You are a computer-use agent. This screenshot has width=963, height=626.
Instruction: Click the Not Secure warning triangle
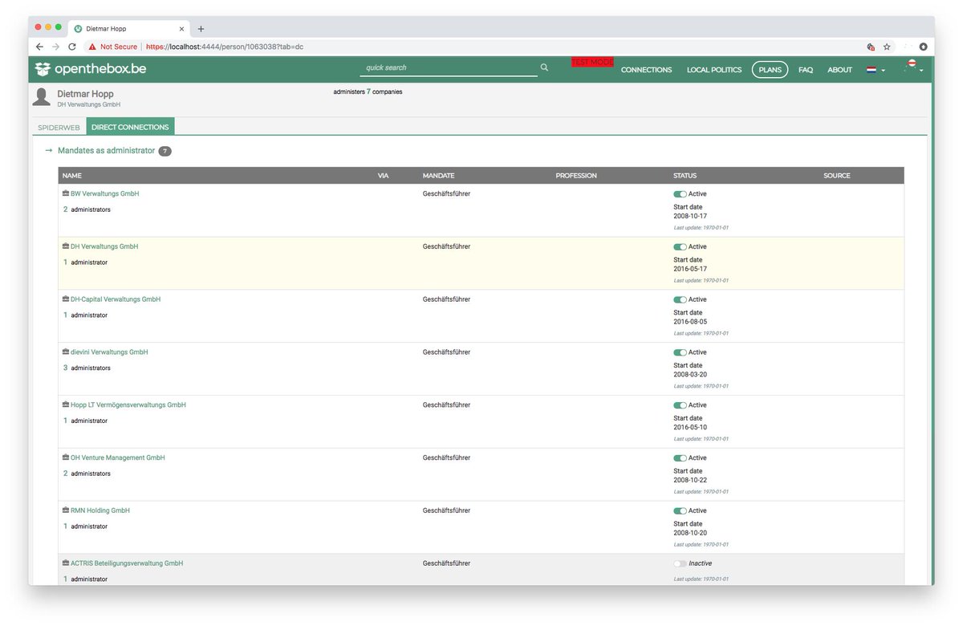tap(92, 47)
